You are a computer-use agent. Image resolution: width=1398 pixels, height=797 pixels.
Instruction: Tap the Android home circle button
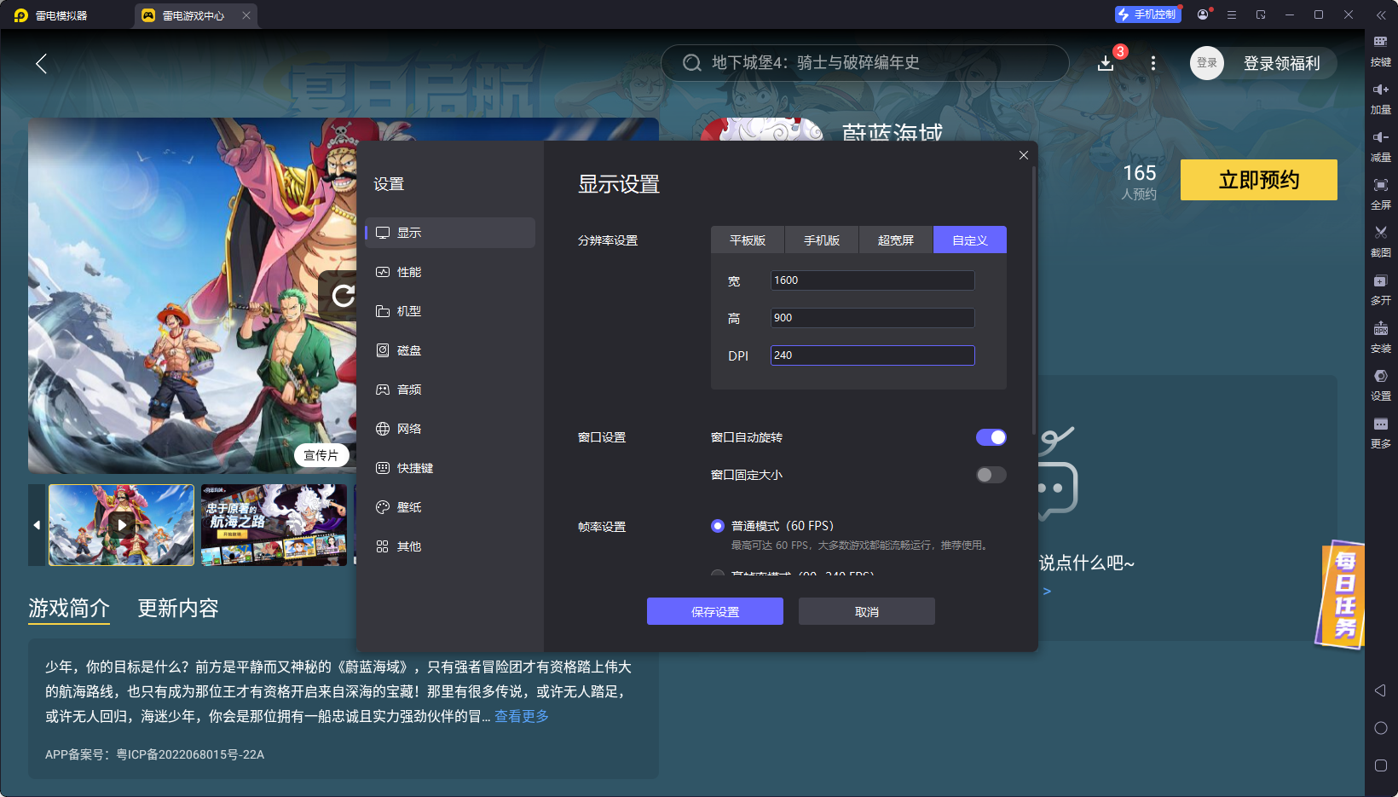pyautogui.click(x=1380, y=728)
